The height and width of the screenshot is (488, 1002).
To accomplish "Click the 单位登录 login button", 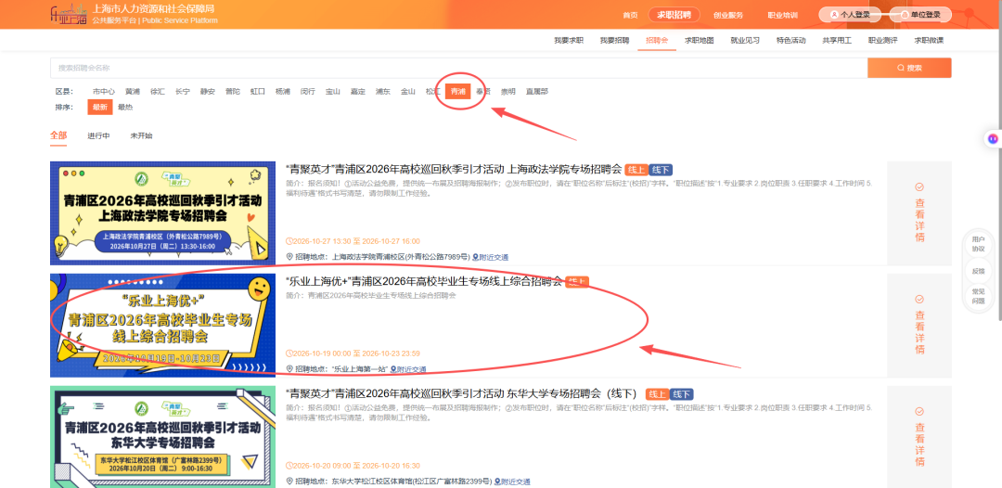I will tap(920, 15).
